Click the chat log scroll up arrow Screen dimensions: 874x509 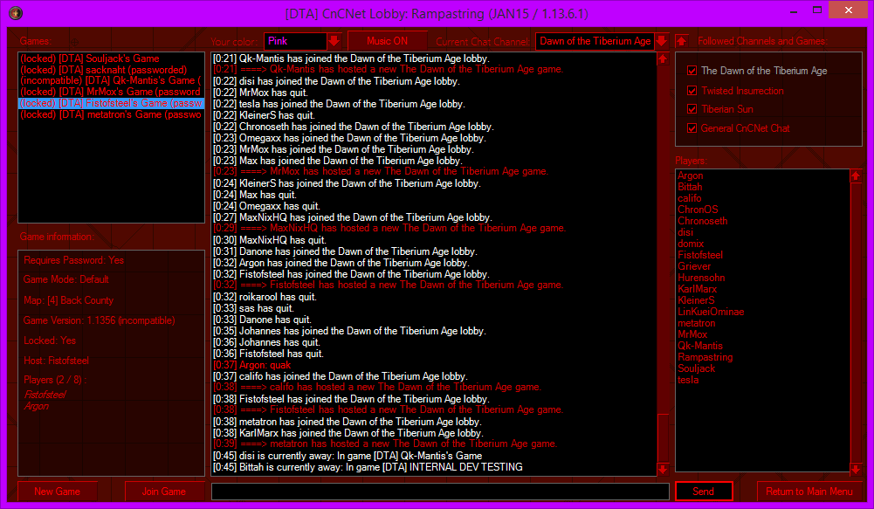click(x=663, y=59)
